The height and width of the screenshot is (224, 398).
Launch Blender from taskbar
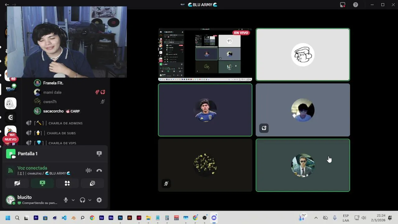[x=73, y=218]
